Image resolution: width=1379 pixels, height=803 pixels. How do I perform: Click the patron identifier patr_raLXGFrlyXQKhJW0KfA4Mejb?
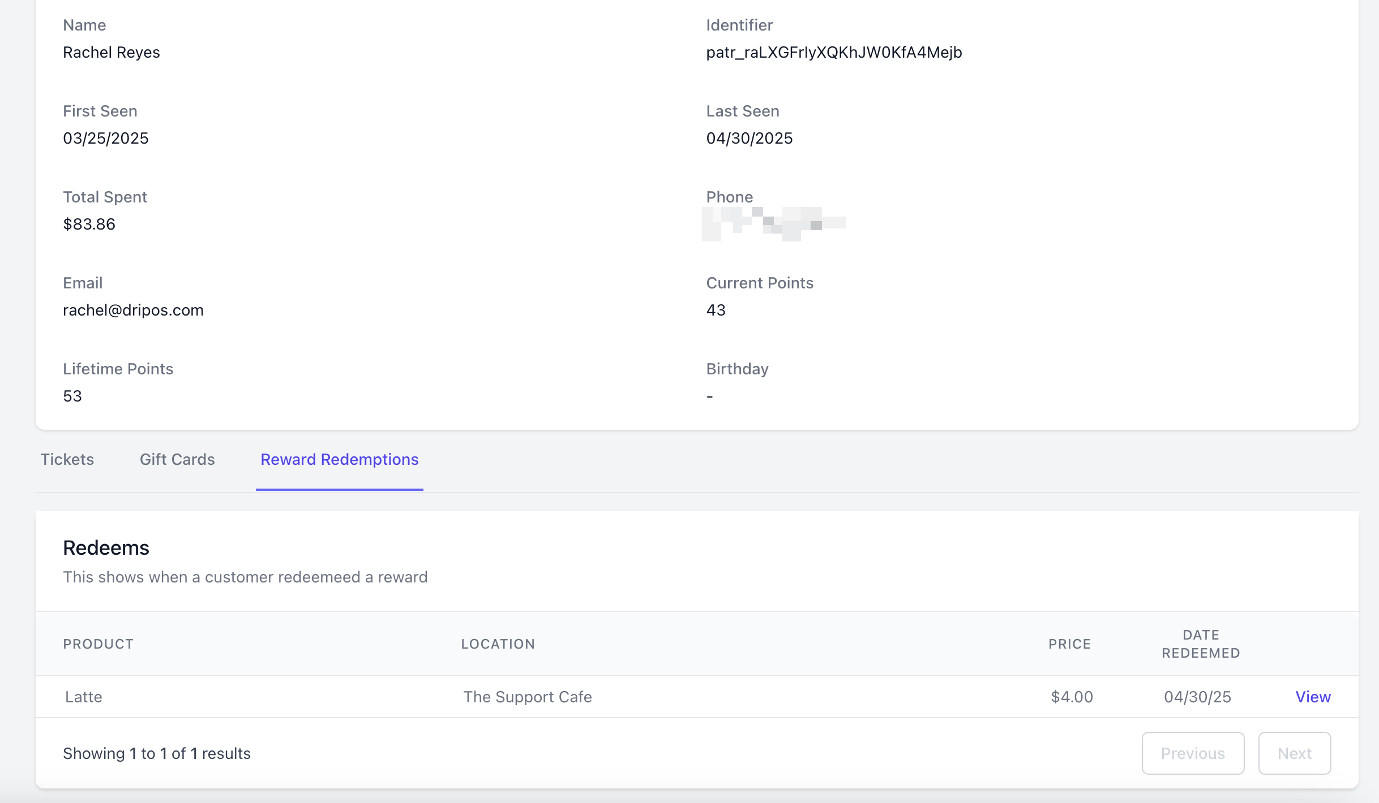(x=834, y=52)
